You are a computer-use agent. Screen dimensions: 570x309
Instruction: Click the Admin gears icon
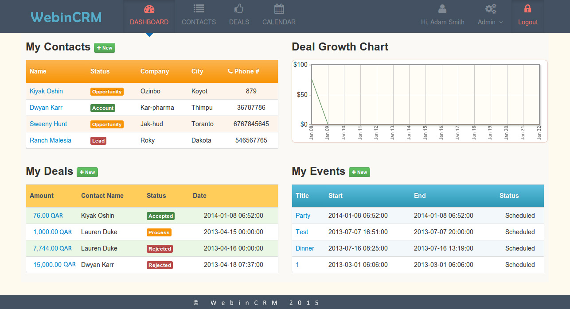pyautogui.click(x=491, y=8)
